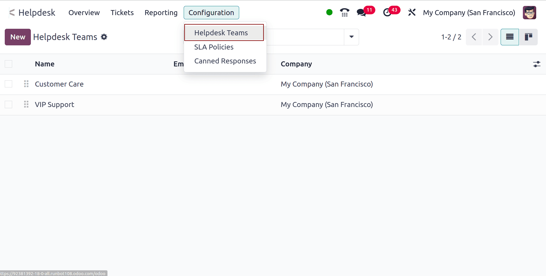Click the activities clock icon with 43 badge
This screenshot has width=546, height=276.
click(387, 12)
